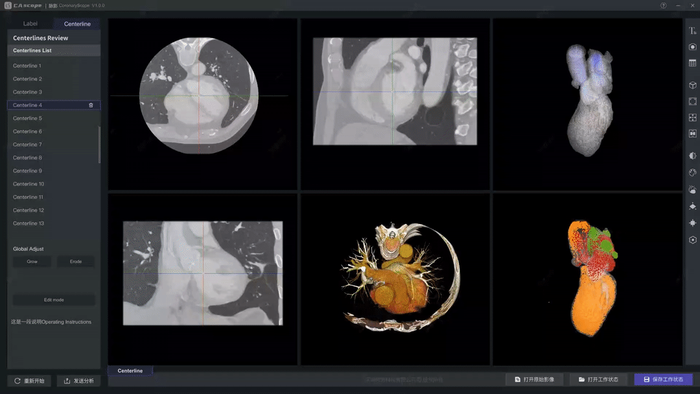Screen dimensions: 700x394
Task: Switch to the Centerline tab in left panel
Action: 77,23
